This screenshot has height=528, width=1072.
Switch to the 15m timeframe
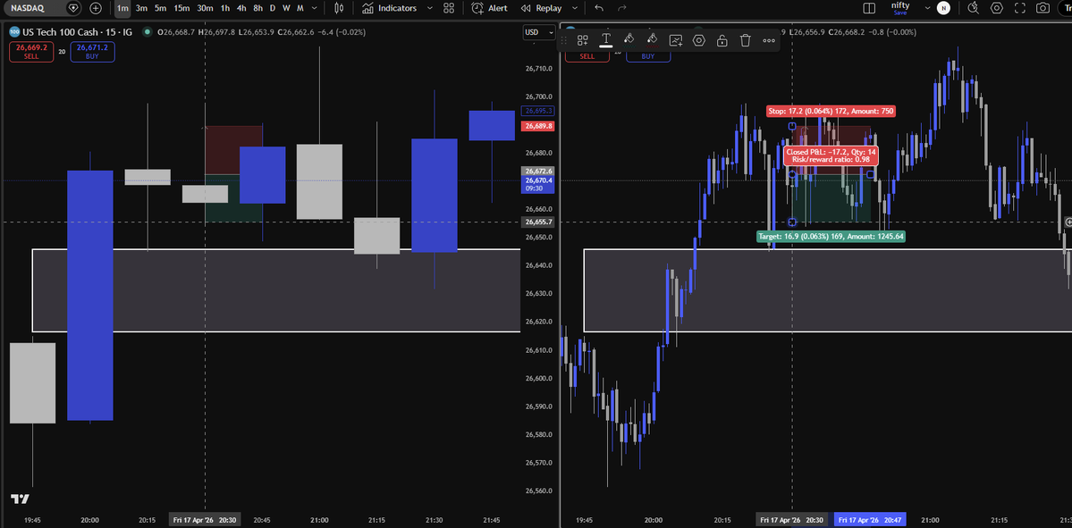click(x=181, y=8)
